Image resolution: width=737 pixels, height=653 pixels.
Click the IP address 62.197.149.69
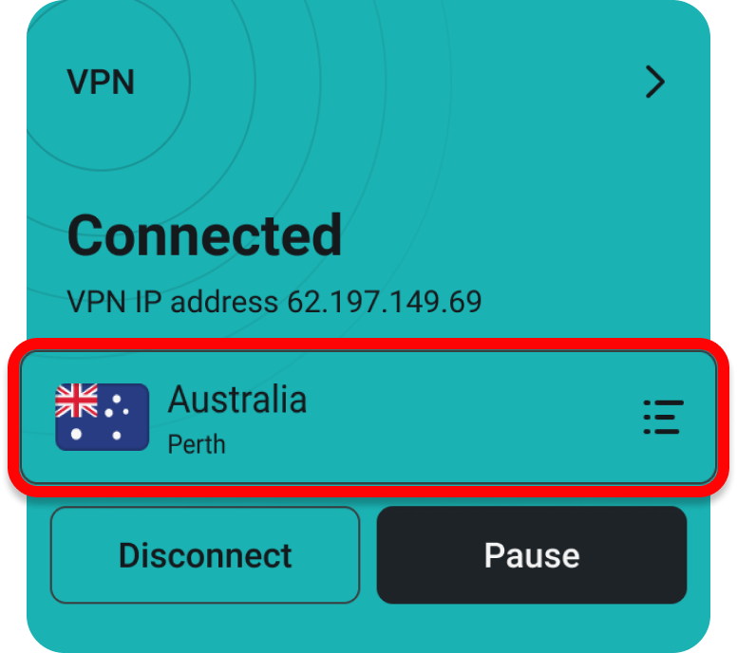[385, 301]
